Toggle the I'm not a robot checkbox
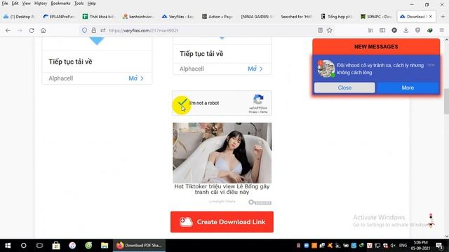449x252 pixels. (182, 103)
